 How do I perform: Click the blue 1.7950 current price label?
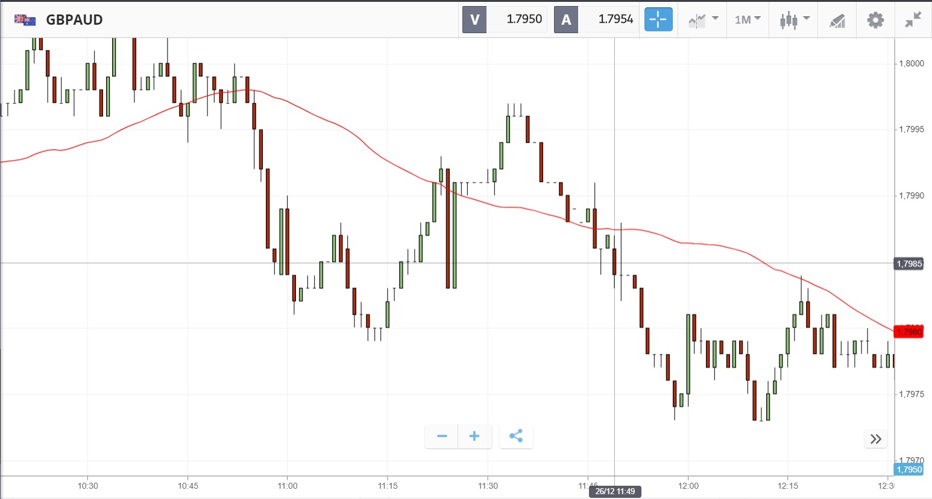pyautogui.click(x=908, y=469)
